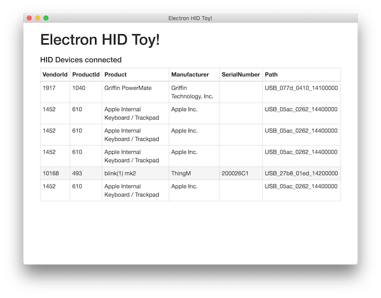Click the Griffin Technology, Inc. cell
The width and height of the screenshot is (381, 298).
point(190,92)
